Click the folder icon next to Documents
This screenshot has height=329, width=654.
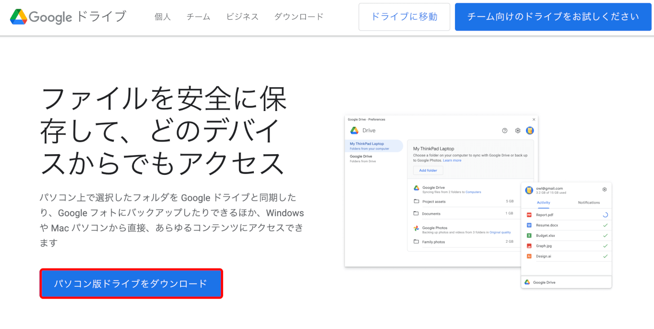pyautogui.click(x=415, y=213)
